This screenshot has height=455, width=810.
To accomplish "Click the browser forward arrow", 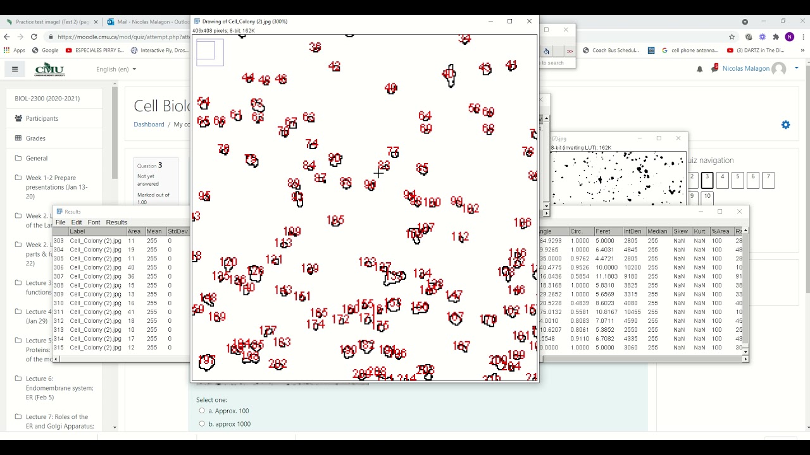I will coord(21,37).
